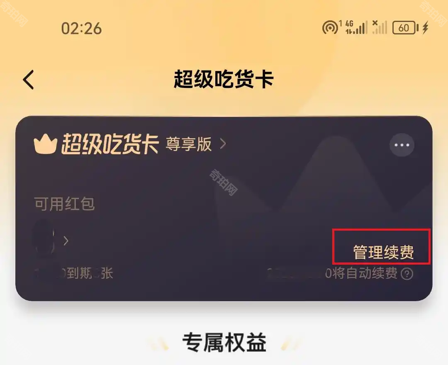This screenshot has width=448, height=365.
Task: Tap the 将自动续费 notice text
Action: [x=361, y=273]
